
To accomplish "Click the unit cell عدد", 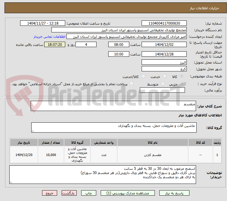I will click(x=104, y=155).
